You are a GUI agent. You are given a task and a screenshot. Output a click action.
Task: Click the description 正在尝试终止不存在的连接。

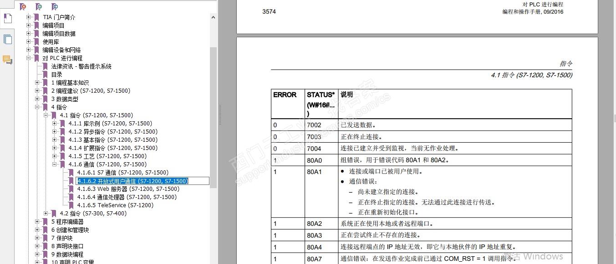[381, 235]
